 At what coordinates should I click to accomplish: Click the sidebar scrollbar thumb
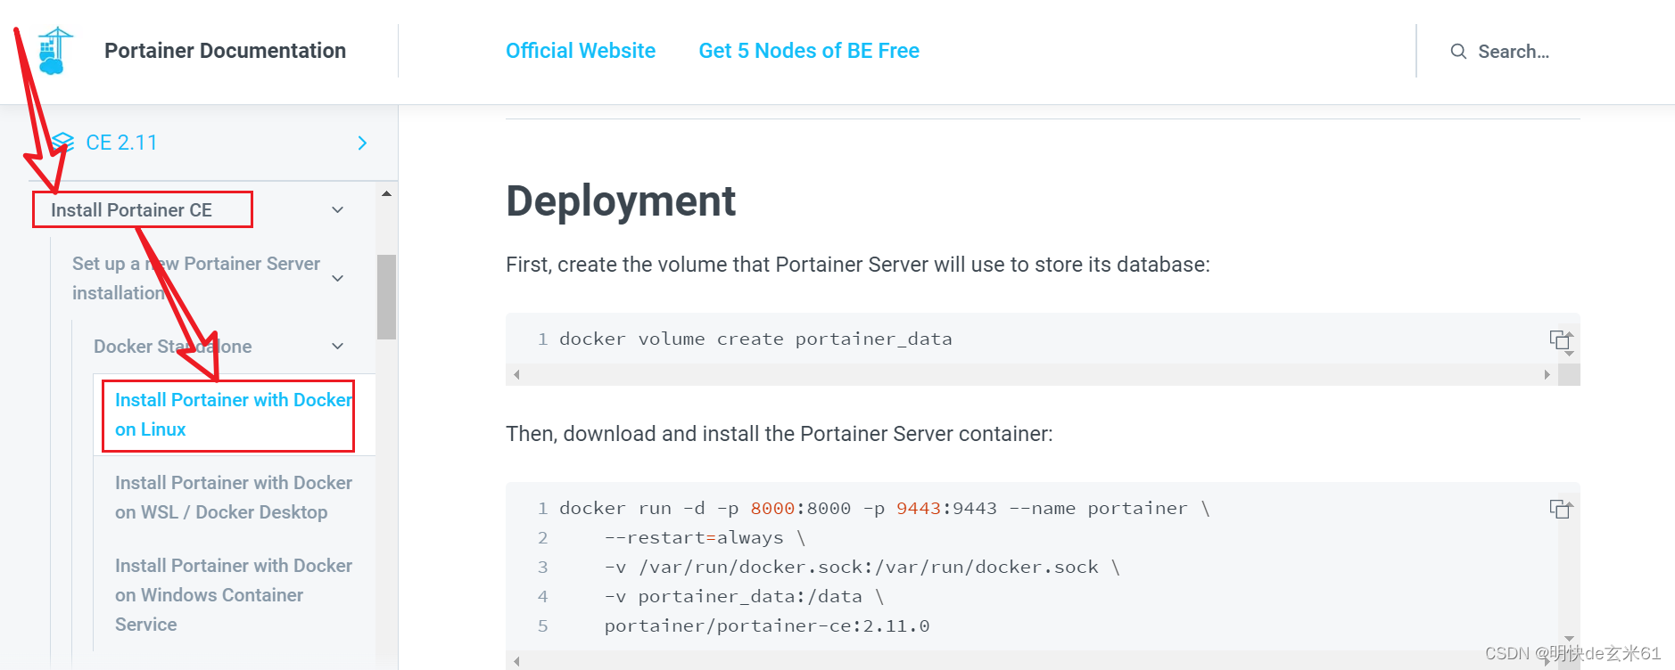[x=386, y=297]
